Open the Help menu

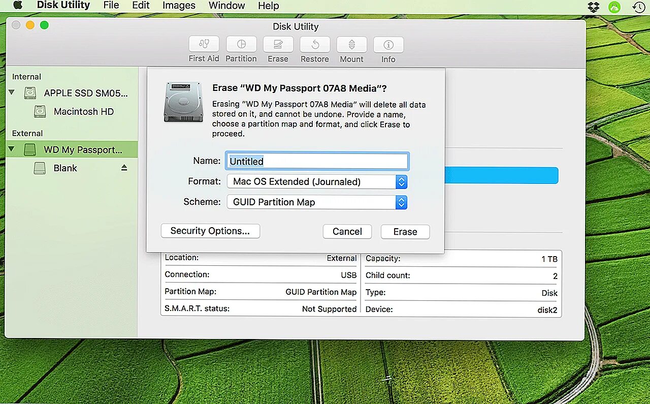[269, 6]
